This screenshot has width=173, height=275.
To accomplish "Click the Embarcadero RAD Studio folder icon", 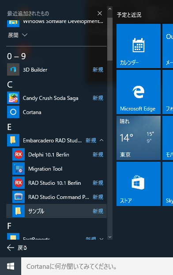I will click(x=13, y=140).
